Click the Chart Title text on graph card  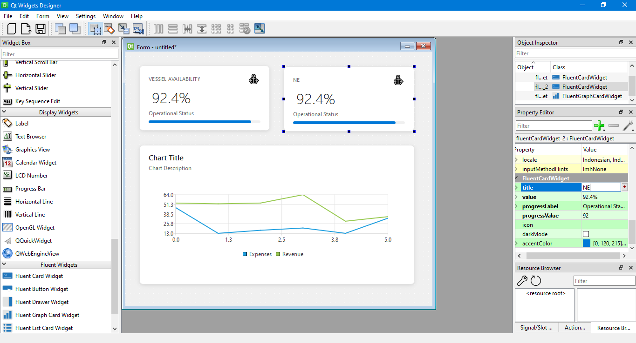click(166, 158)
